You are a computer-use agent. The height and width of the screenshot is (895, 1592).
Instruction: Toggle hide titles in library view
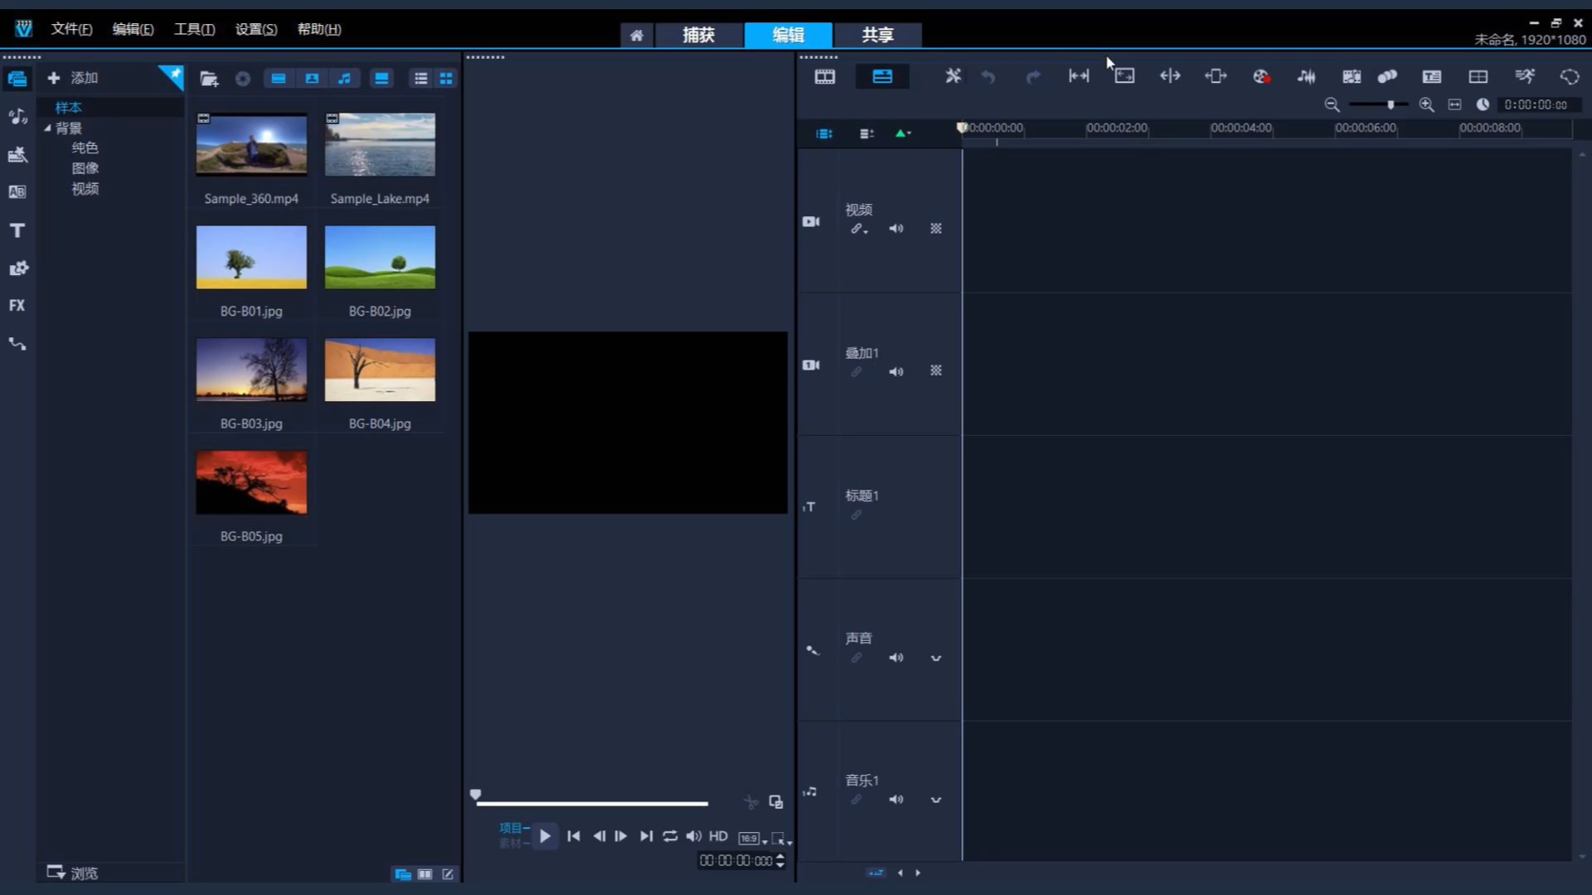point(381,79)
